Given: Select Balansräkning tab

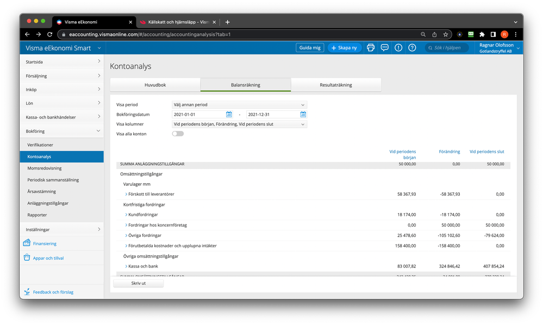Looking at the screenshot, I should pyautogui.click(x=246, y=85).
